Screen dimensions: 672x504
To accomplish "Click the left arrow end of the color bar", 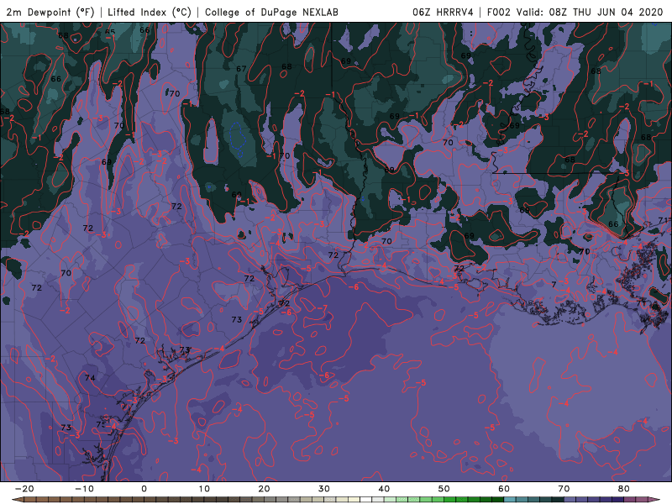I will pos(18,500).
